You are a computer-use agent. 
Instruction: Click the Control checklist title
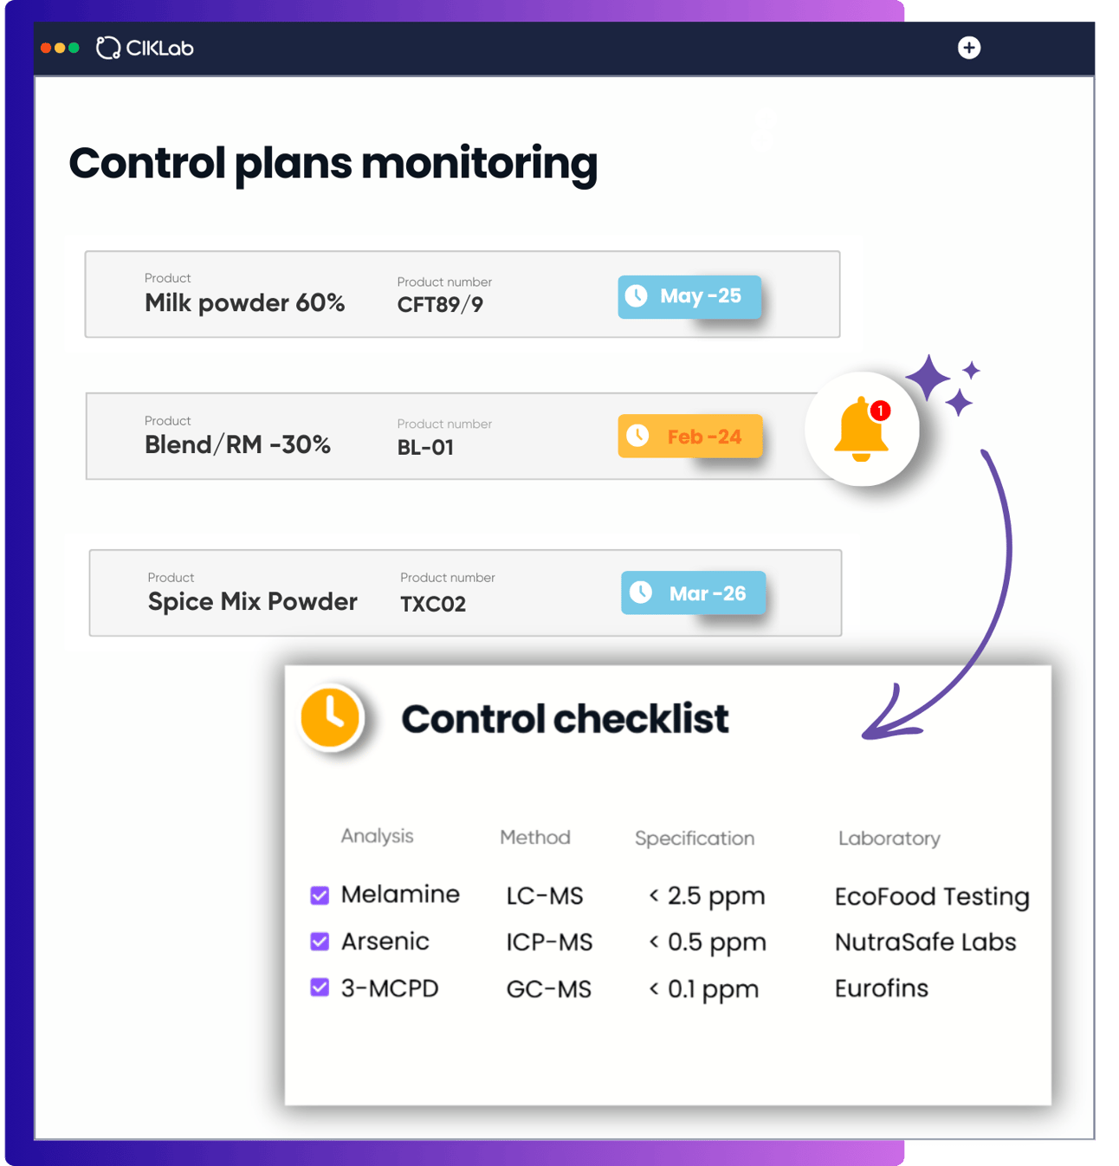565,719
